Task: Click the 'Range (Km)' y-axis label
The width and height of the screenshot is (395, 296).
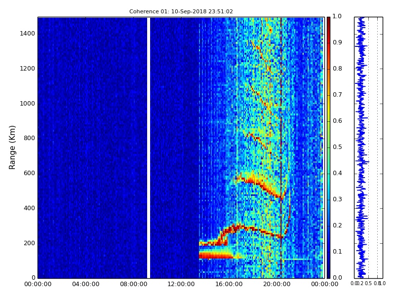Action: click(12, 148)
